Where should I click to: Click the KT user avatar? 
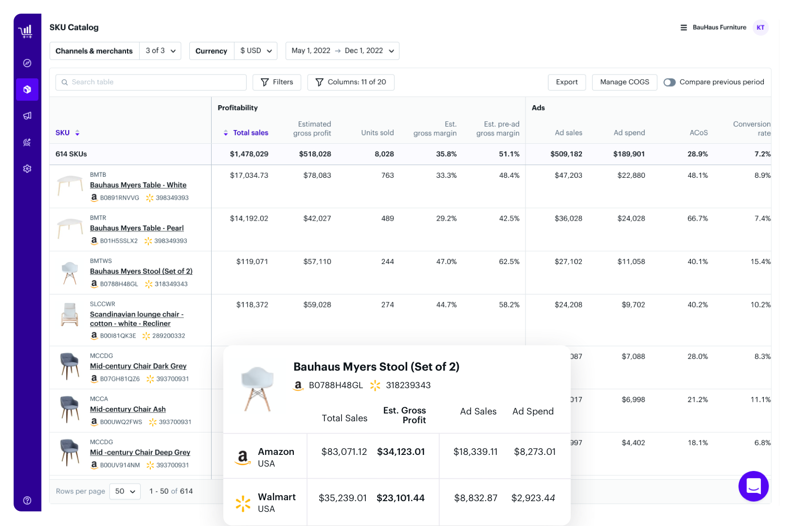(760, 28)
